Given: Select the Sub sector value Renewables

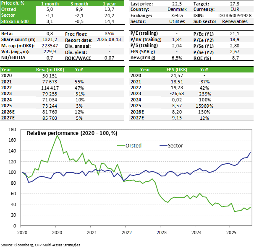Looking at the screenshot, I should [x=235, y=21].
